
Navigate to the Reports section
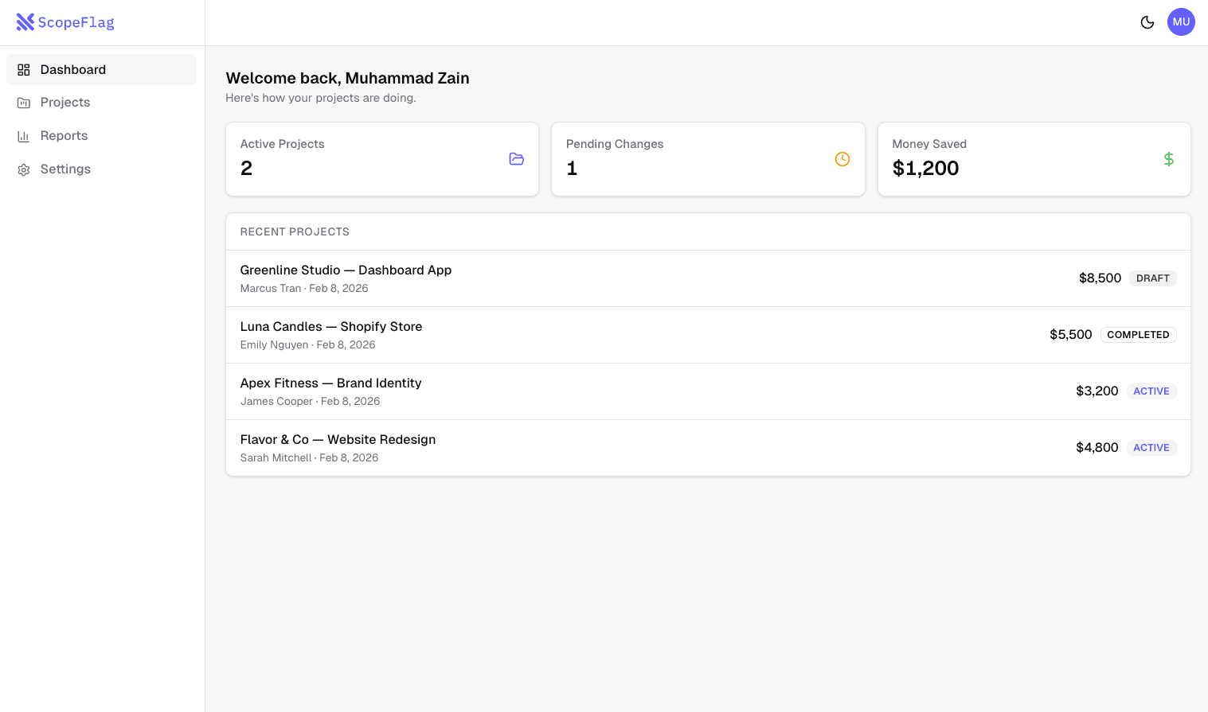pos(64,135)
